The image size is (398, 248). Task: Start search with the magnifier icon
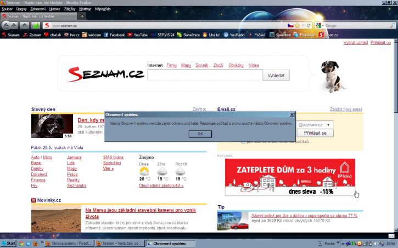tap(393, 26)
